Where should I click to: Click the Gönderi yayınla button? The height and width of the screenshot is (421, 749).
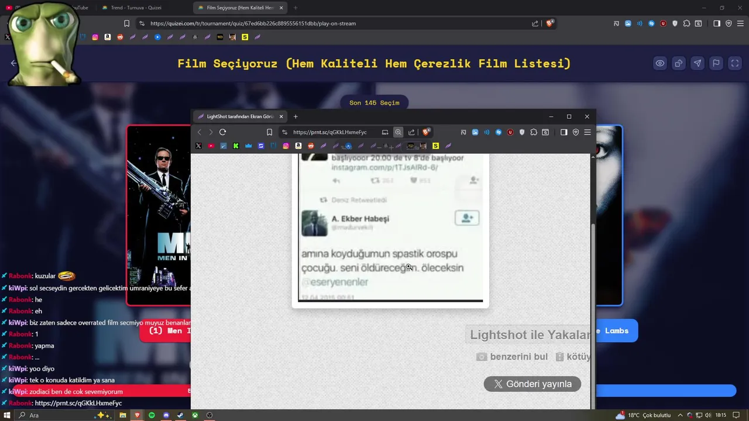coord(532,384)
